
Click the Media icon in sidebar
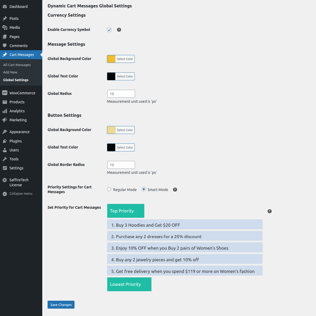point(5,27)
